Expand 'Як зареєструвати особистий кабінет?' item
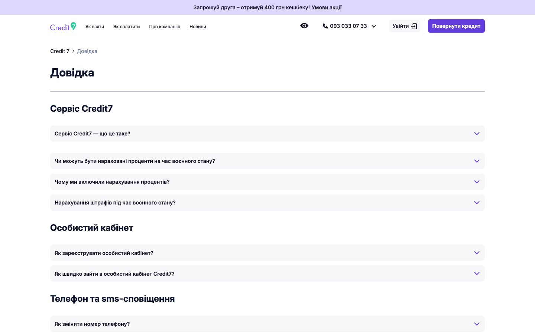Viewport: 535px width, 334px height. [x=477, y=253]
